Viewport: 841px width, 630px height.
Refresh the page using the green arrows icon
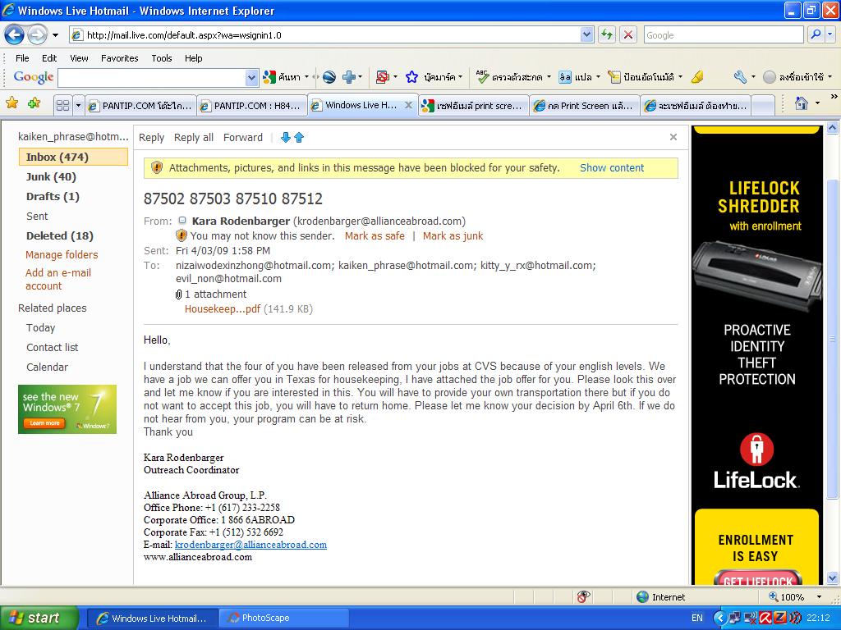pyautogui.click(x=607, y=35)
